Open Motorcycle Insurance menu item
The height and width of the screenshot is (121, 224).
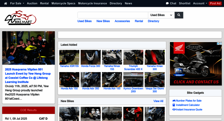point(93,3)
